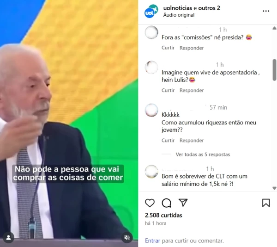Click 'Áudio original' link
Screen dimensions: 277x247
pyautogui.click(x=179, y=15)
